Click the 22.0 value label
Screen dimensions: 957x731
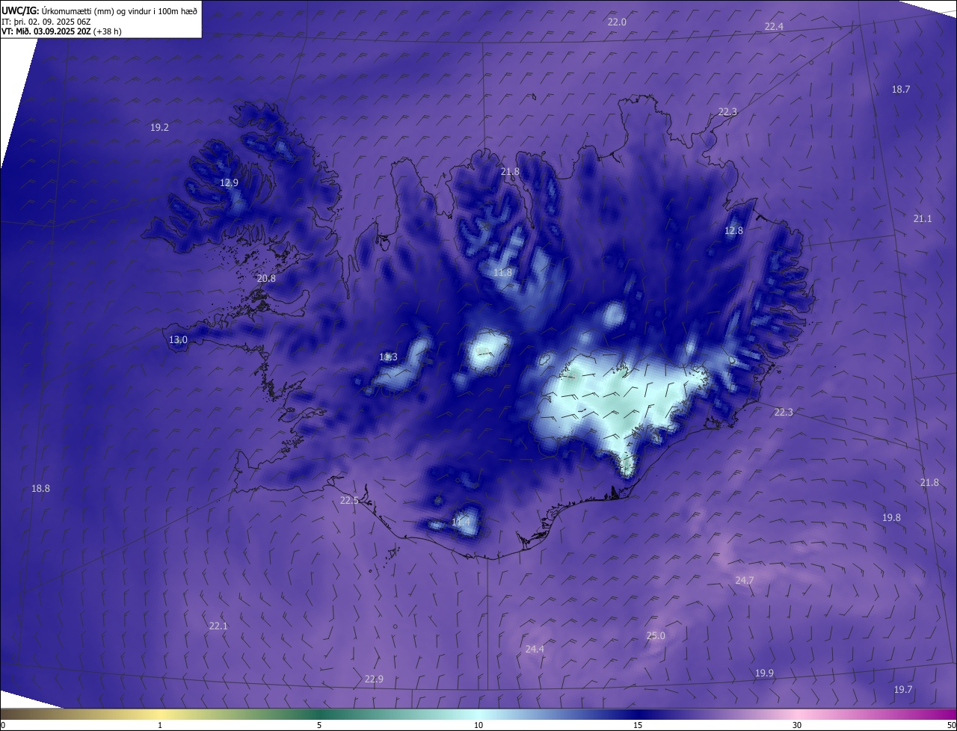617,22
